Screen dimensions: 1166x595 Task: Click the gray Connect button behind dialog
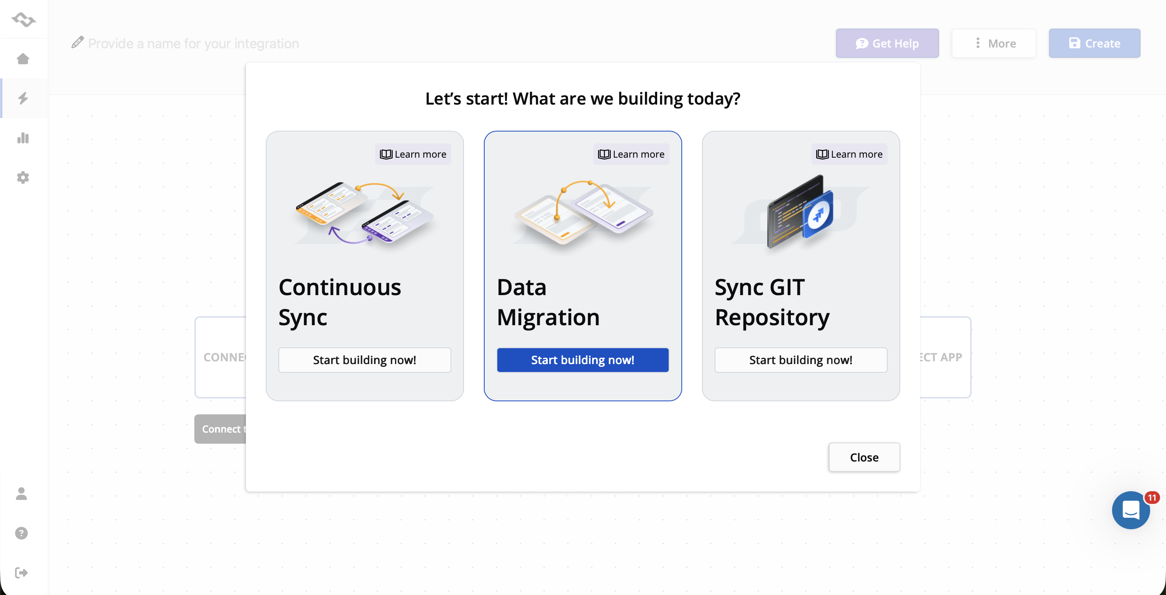(221, 429)
